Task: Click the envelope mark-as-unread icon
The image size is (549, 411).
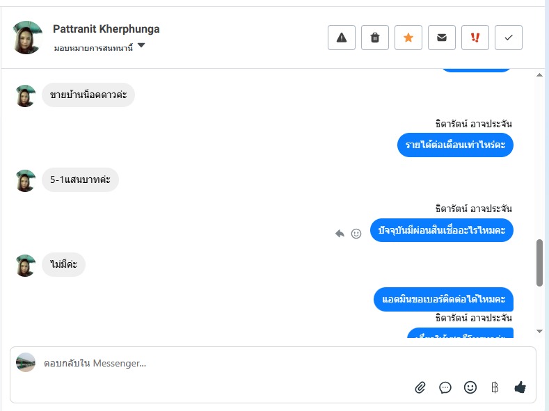Action: pyautogui.click(x=442, y=38)
